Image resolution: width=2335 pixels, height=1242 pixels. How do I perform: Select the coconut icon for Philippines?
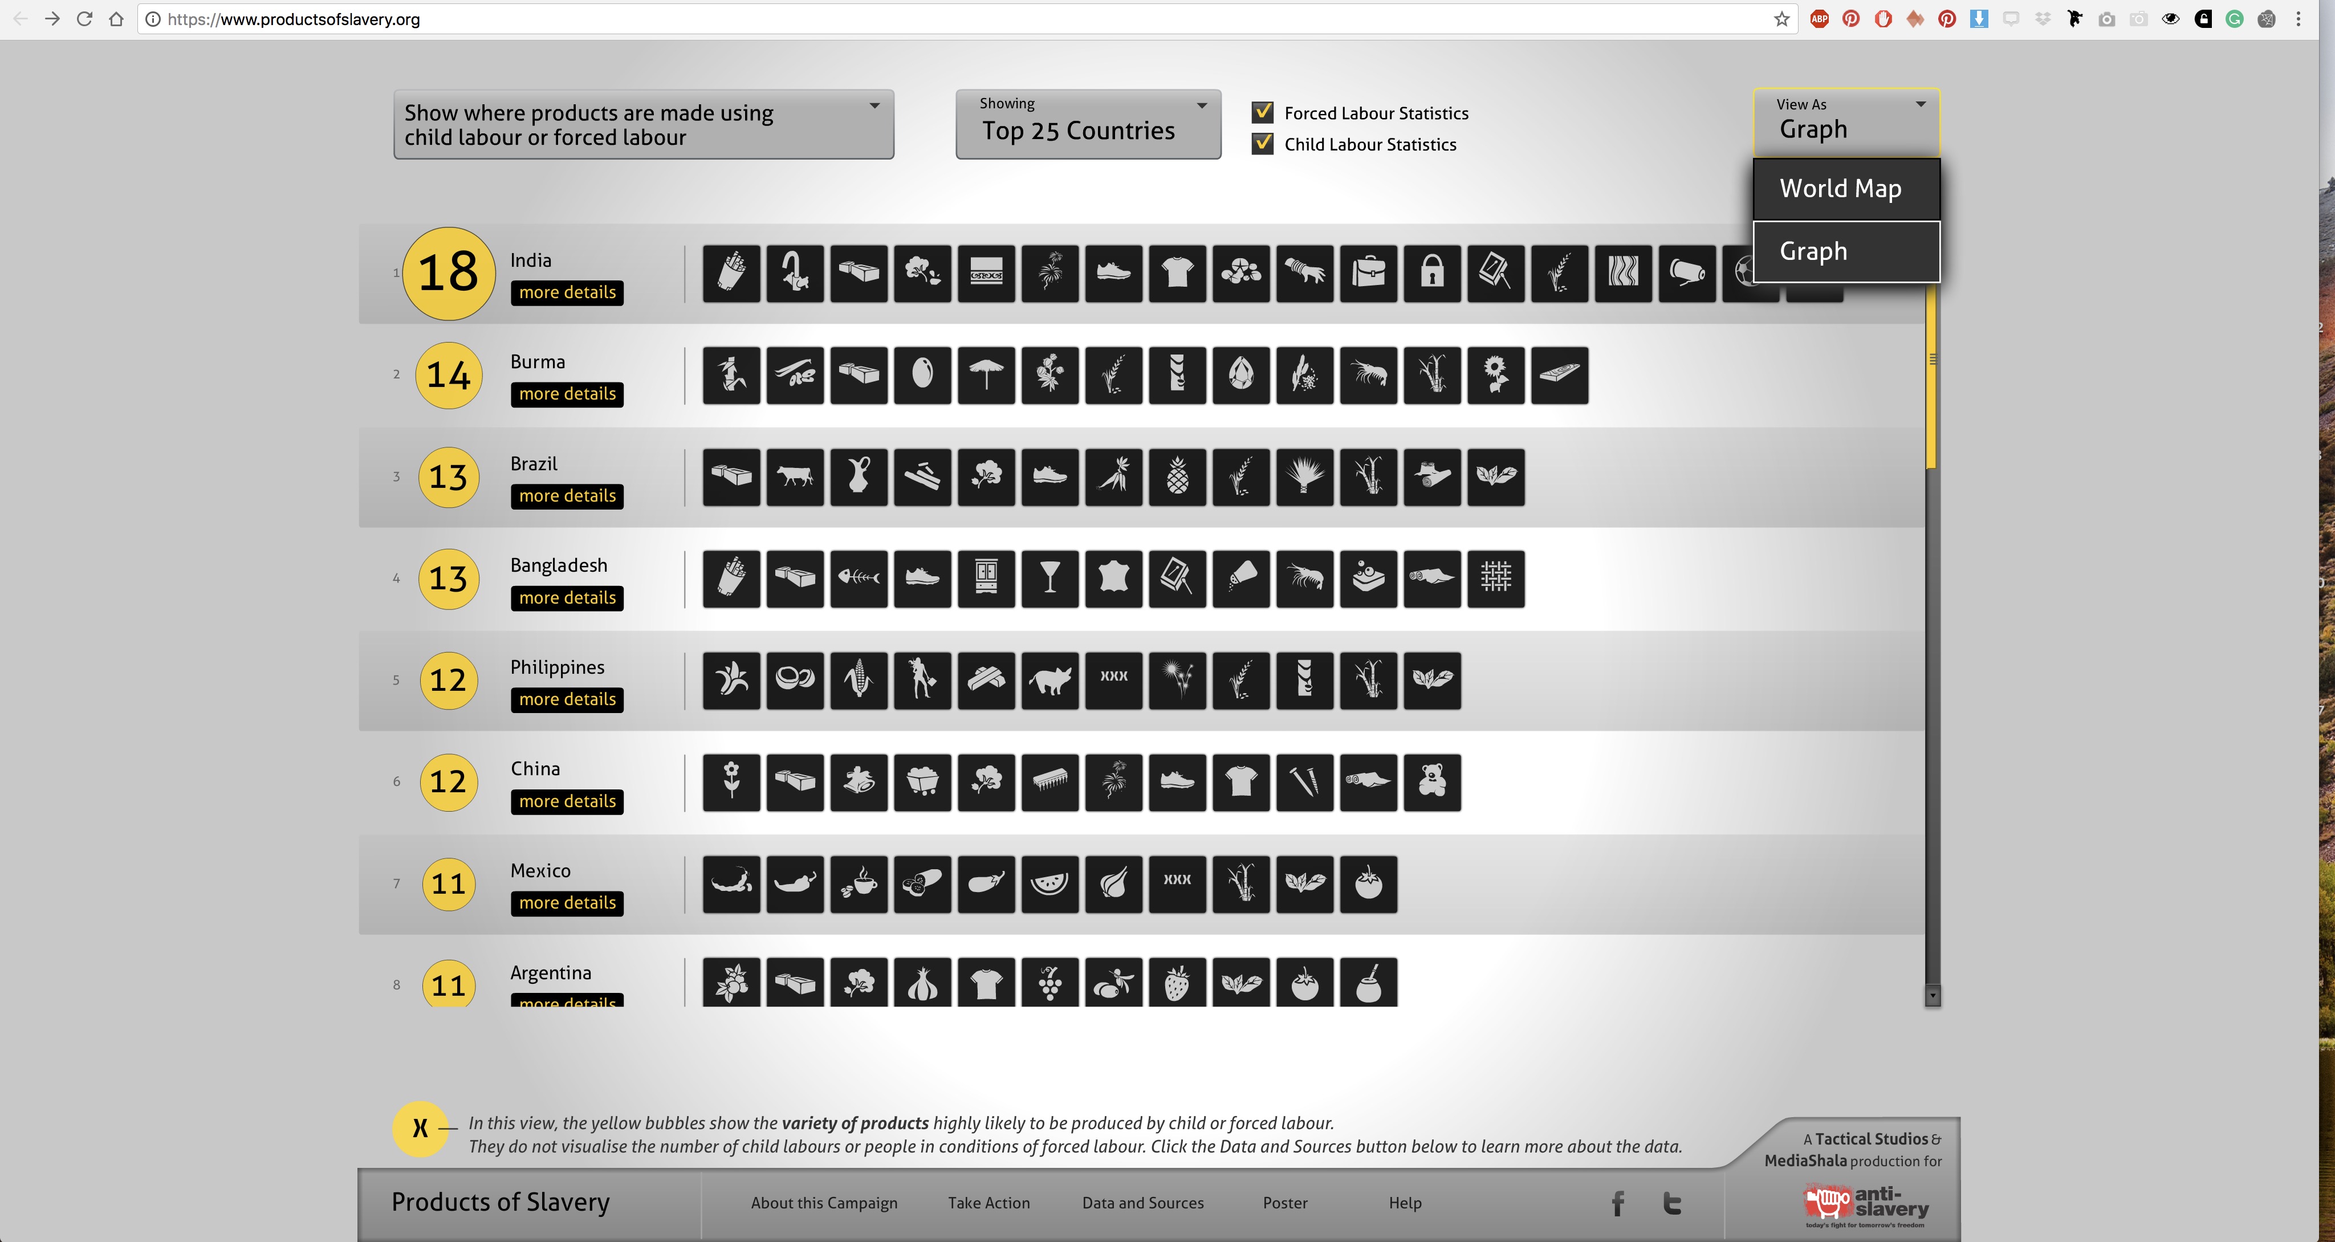click(x=795, y=680)
